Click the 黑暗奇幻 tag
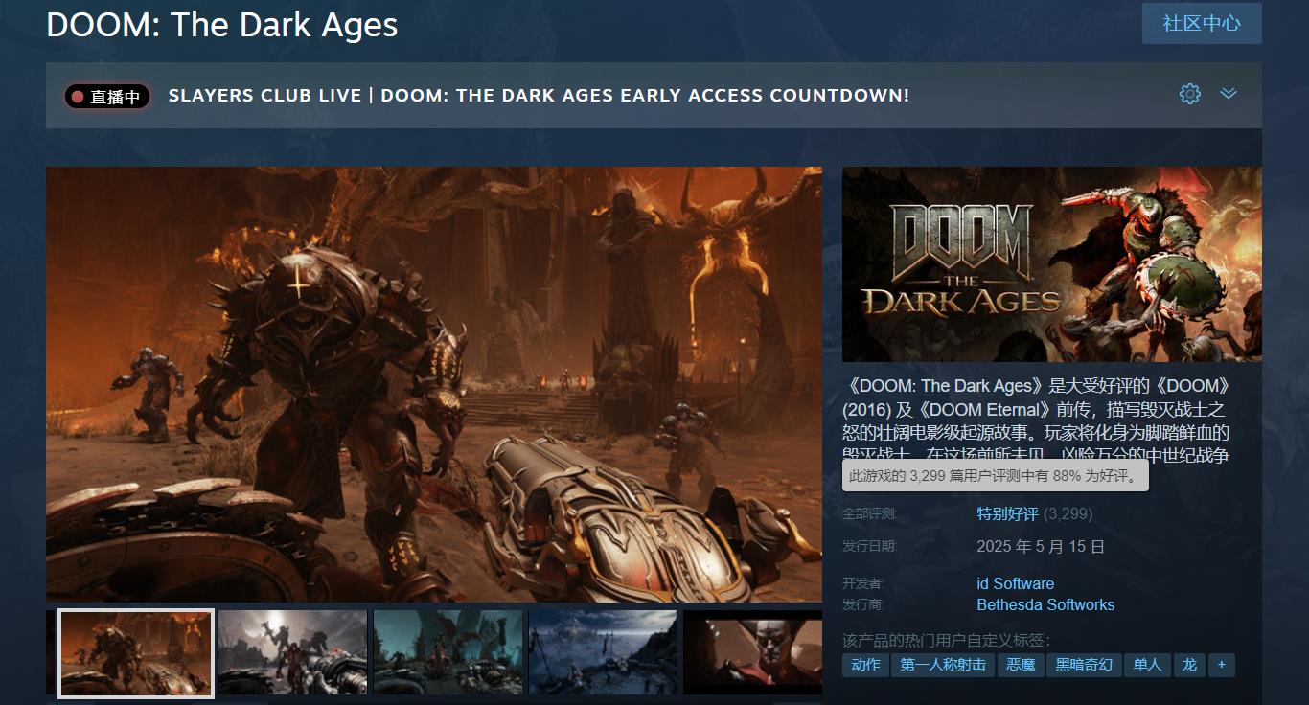This screenshot has width=1309, height=705. pyautogui.click(x=1084, y=665)
